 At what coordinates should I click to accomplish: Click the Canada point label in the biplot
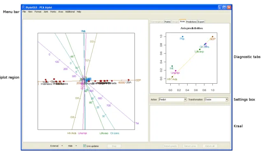(x=112, y=83)
